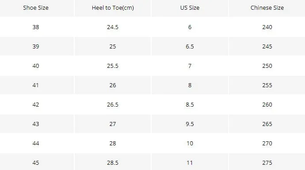Screen dimensions: 305x170
Task: Click US size 6.5 cell
Action: 190,46
